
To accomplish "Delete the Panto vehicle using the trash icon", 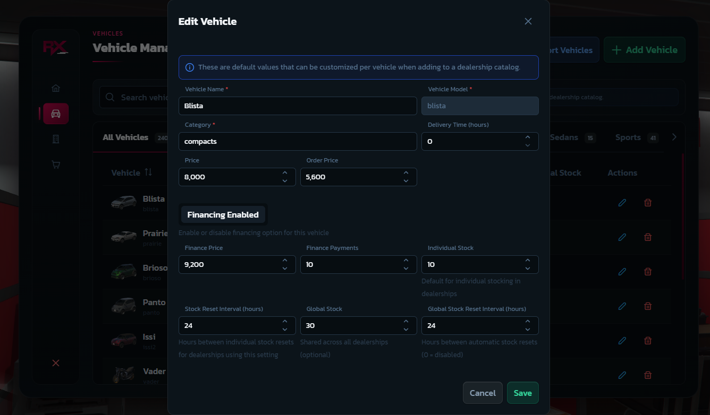I will [648, 306].
